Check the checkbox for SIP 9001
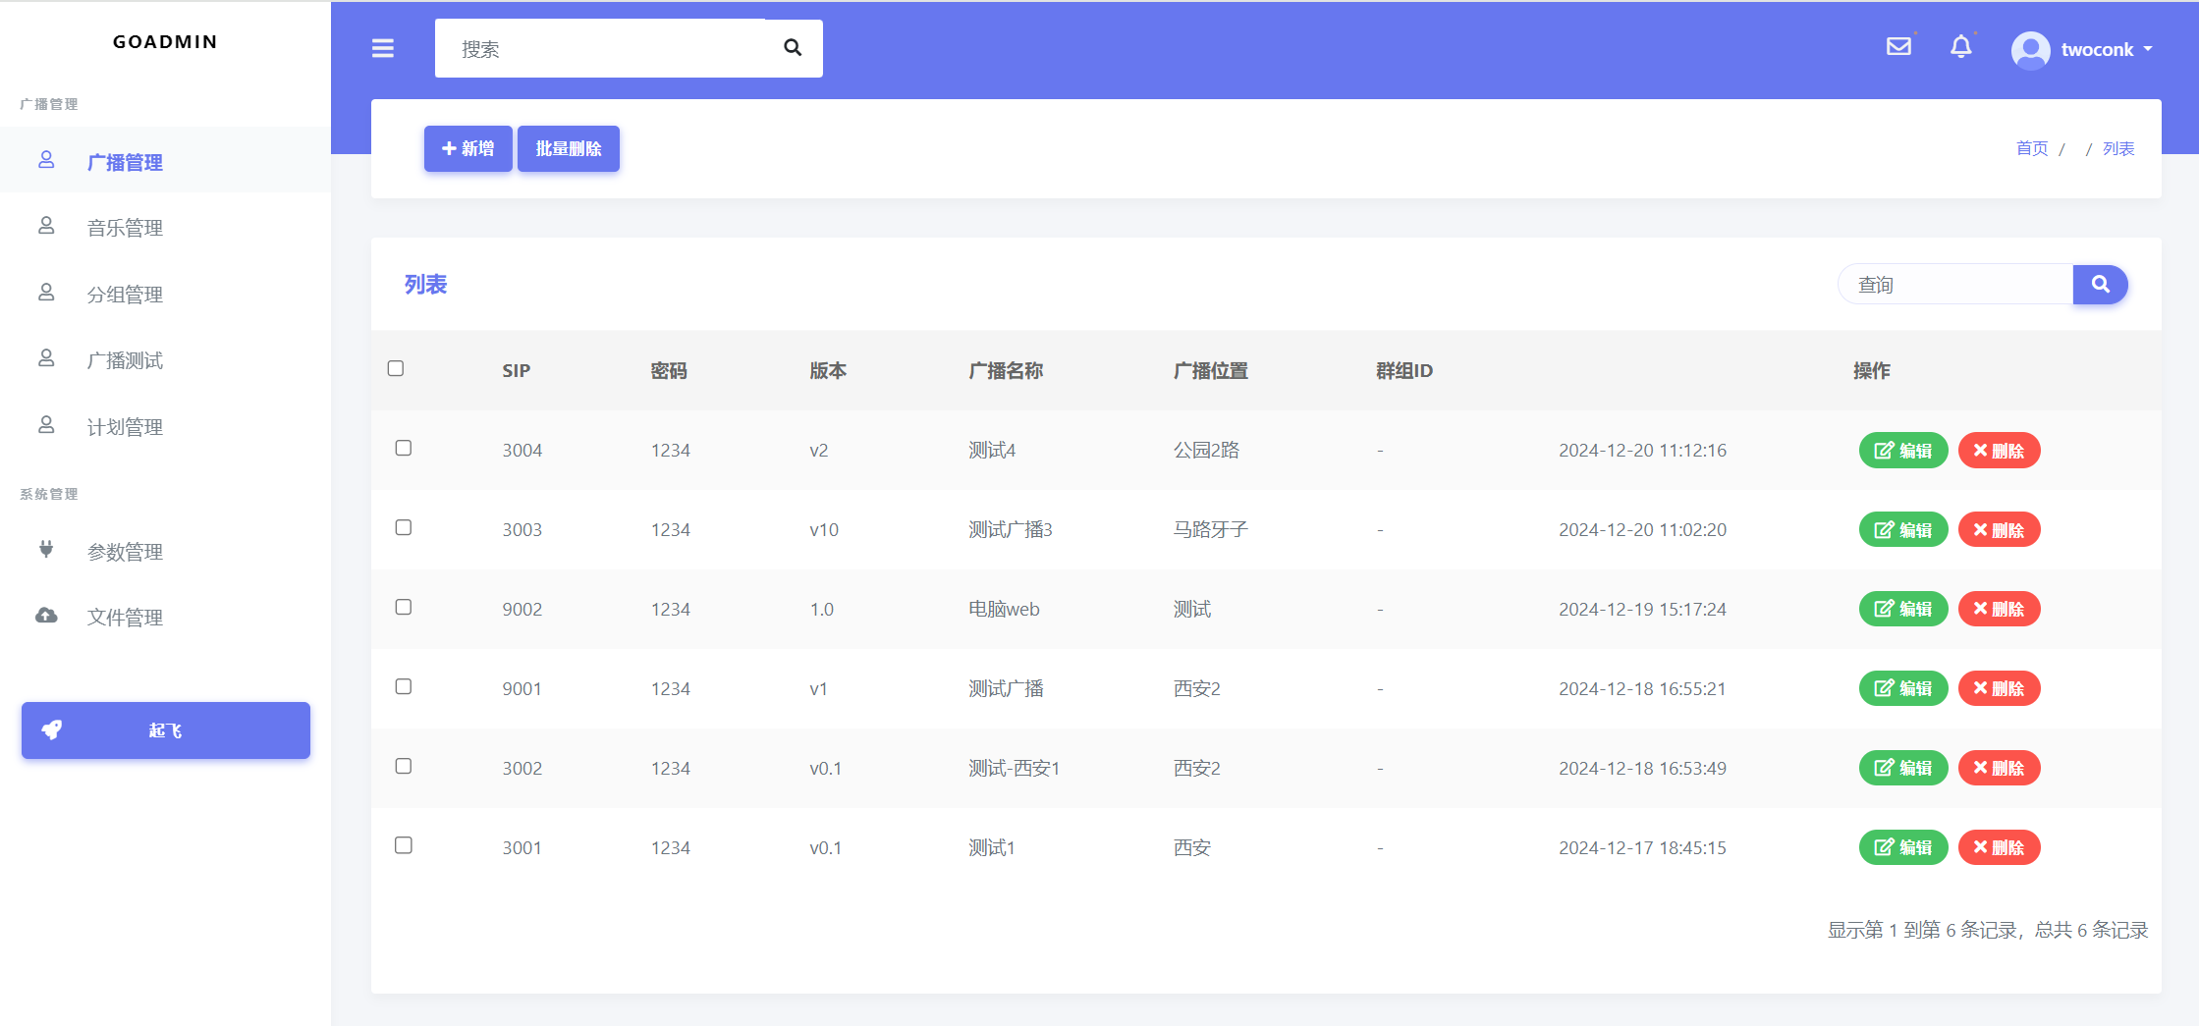The height and width of the screenshot is (1026, 2199). point(403,686)
